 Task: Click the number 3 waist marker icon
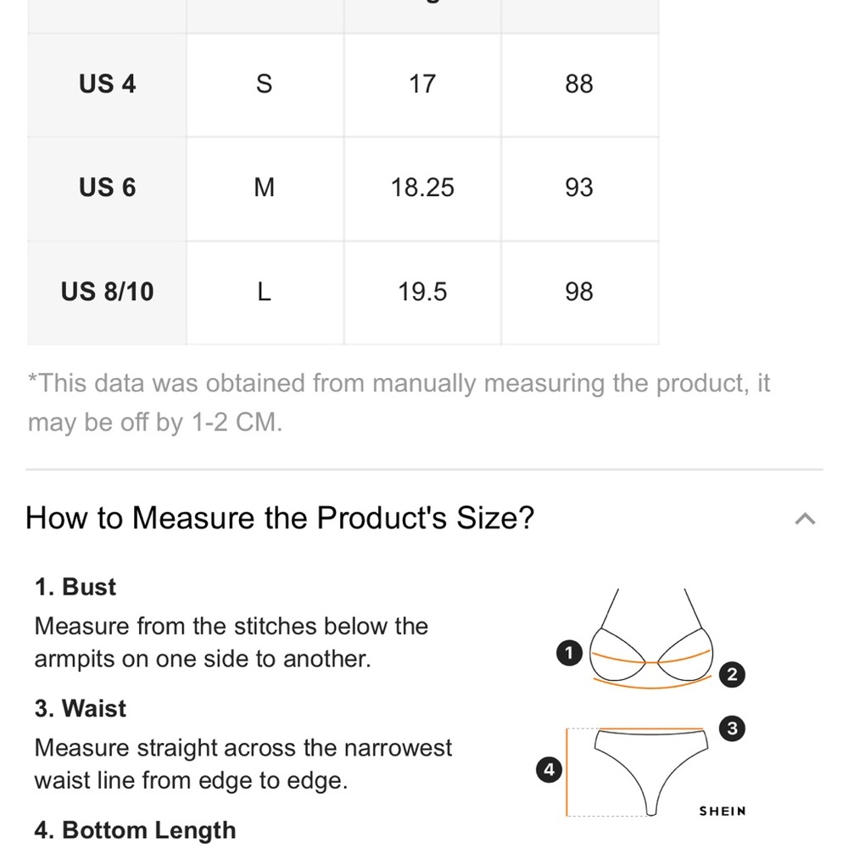pos(732,728)
